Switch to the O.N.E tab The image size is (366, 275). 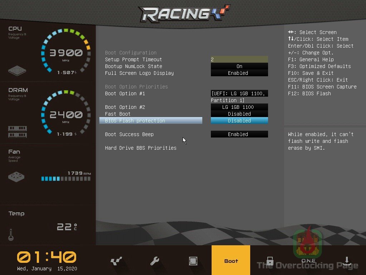point(308,260)
